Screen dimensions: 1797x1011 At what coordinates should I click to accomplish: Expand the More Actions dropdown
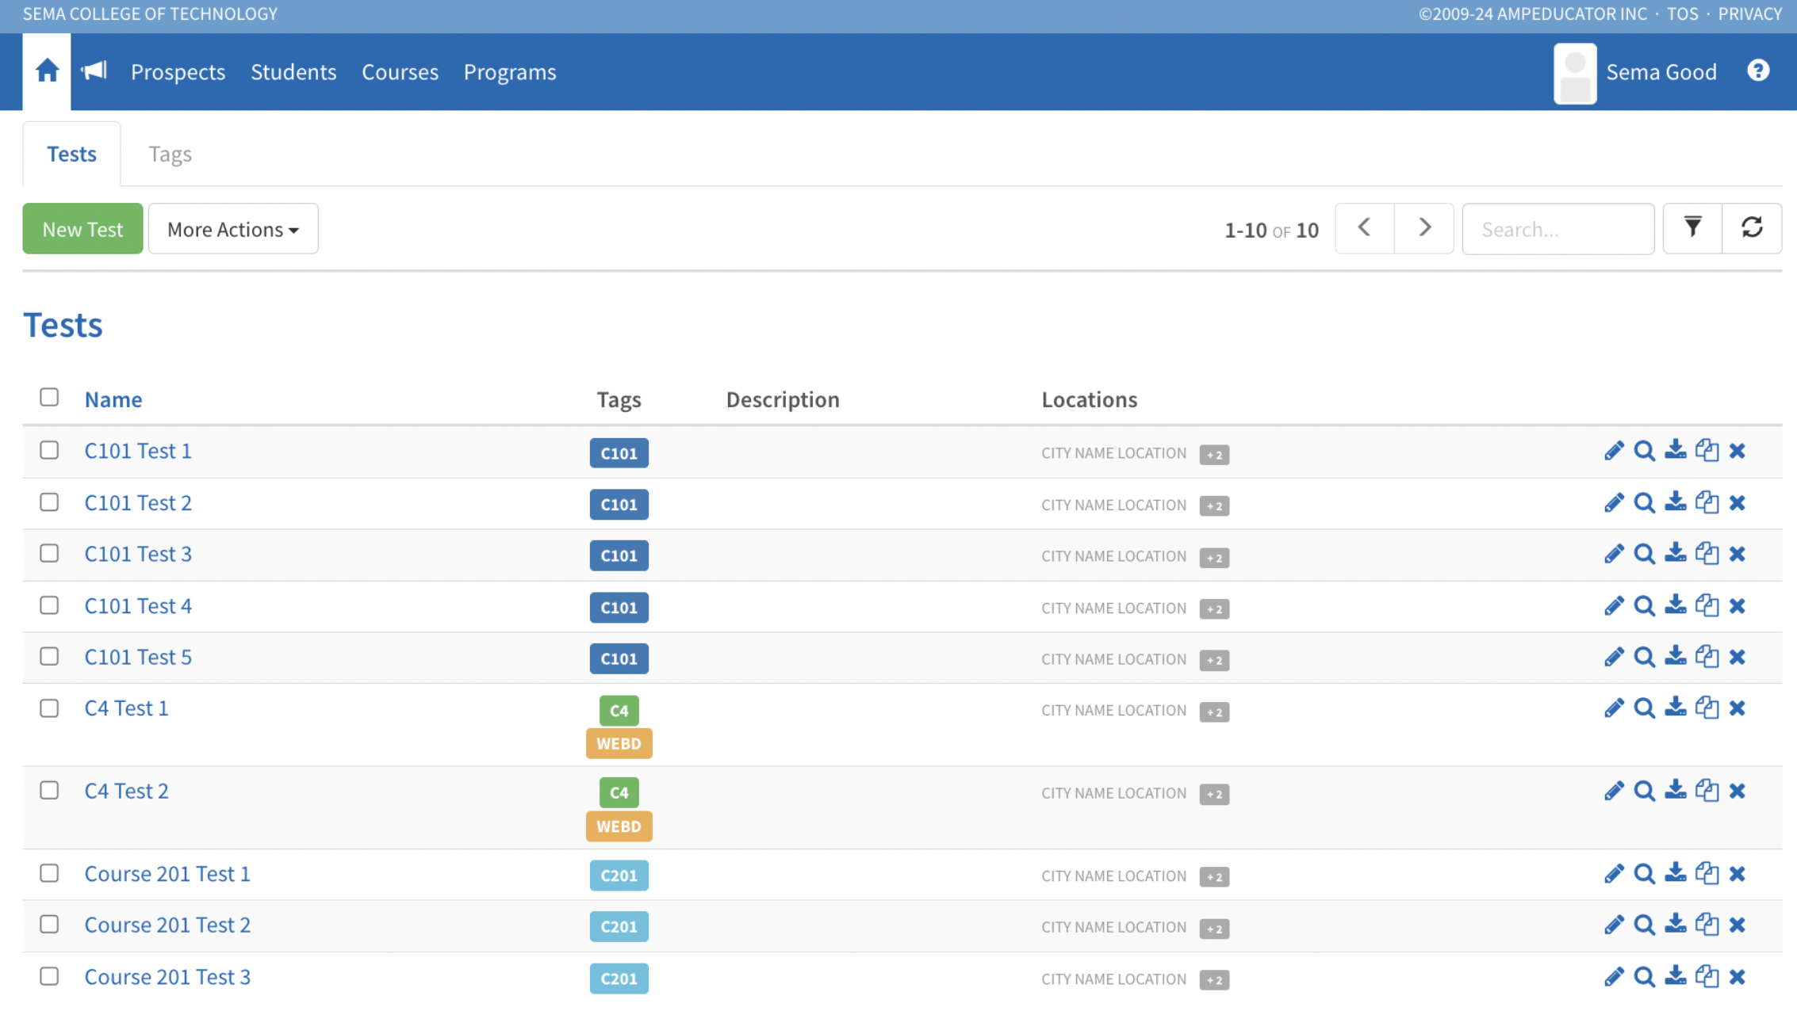pos(233,229)
